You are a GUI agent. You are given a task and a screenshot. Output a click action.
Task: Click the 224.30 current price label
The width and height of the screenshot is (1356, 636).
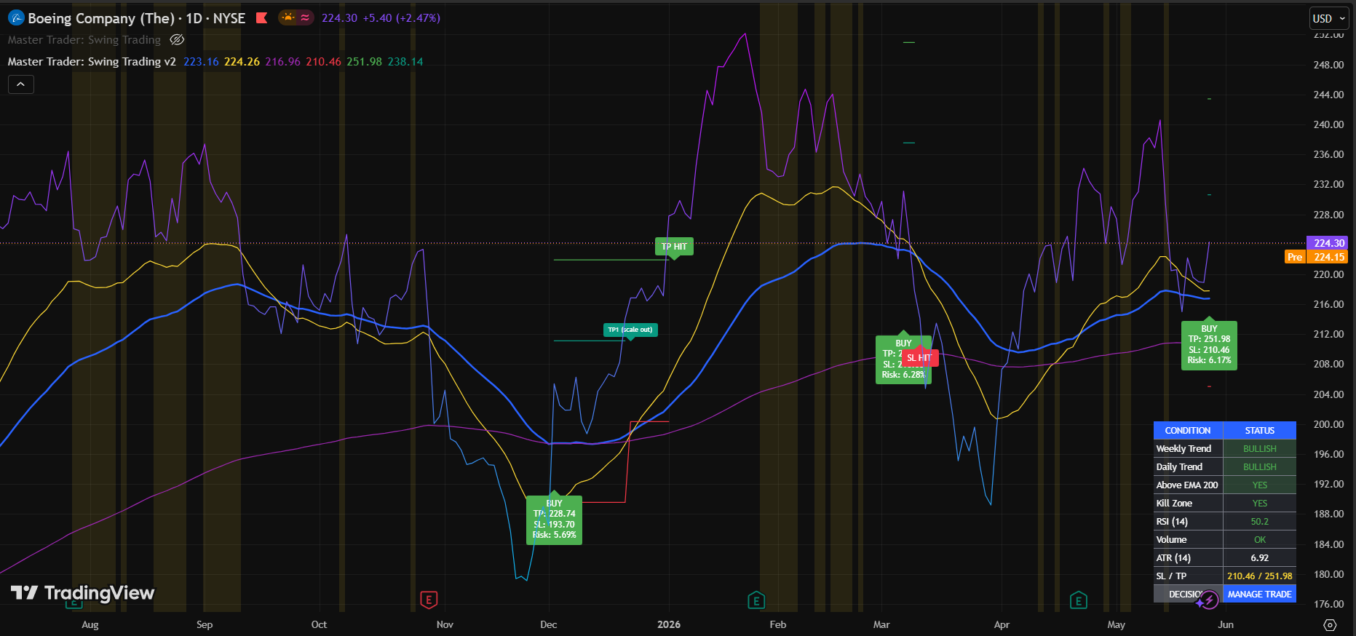[1328, 243]
